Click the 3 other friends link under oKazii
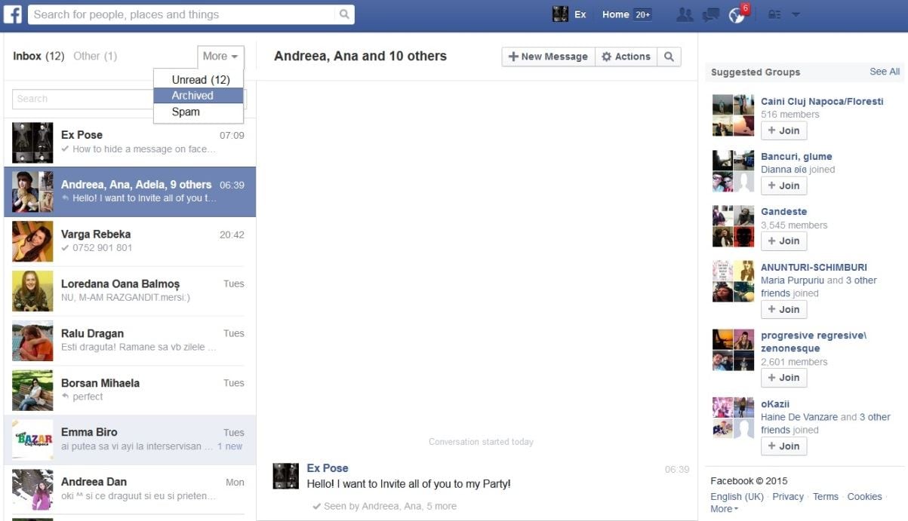Screen dimensions: 908x521 pyautogui.click(x=826, y=424)
